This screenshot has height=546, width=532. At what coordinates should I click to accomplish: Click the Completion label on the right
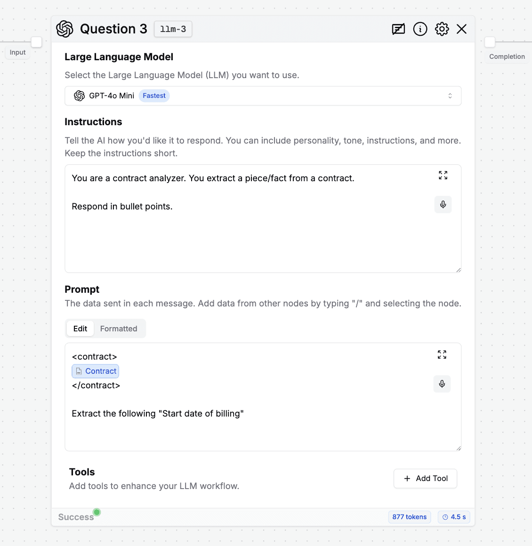click(x=507, y=56)
